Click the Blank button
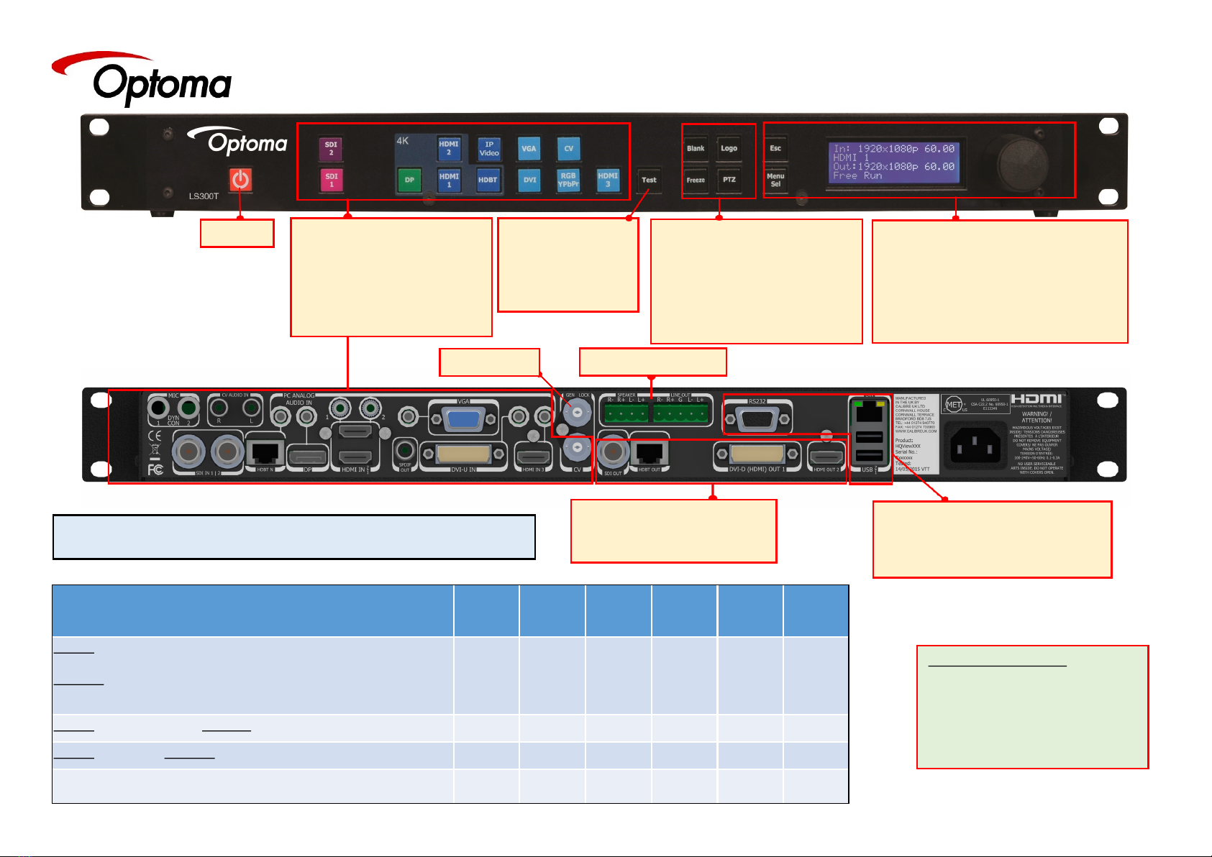 (696, 149)
